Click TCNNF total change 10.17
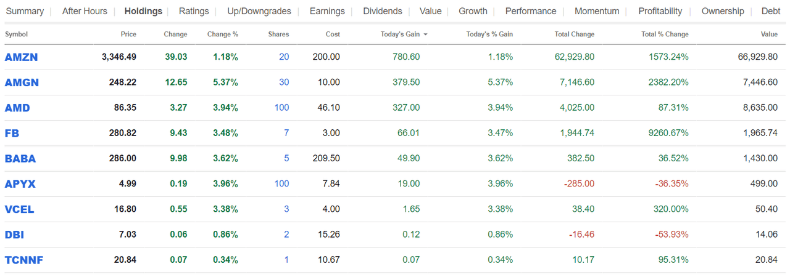This screenshot has height=277, width=790. pos(584,260)
